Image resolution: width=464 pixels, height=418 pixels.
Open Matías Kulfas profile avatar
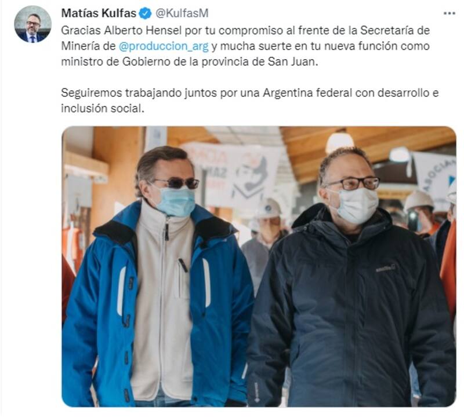click(x=32, y=24)
